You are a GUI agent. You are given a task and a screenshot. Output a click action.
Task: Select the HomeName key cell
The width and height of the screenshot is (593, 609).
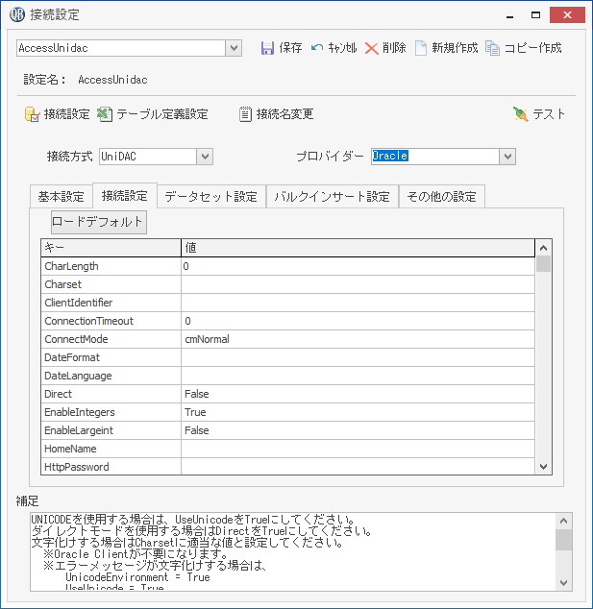click(111, 449)
